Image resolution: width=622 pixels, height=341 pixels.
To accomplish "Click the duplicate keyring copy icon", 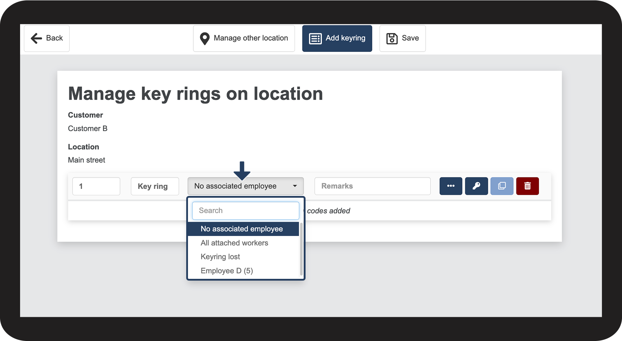I will [x=502, y=186].
